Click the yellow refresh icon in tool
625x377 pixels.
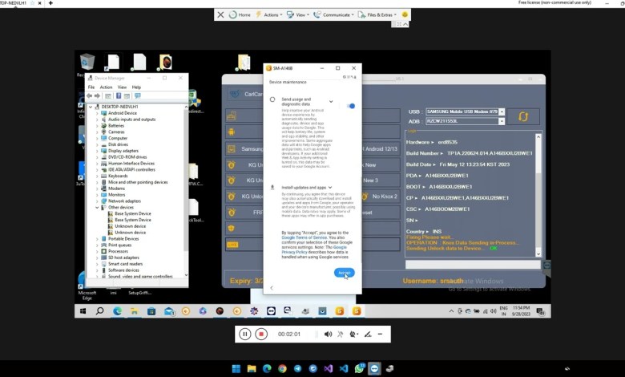click(523, 116)
